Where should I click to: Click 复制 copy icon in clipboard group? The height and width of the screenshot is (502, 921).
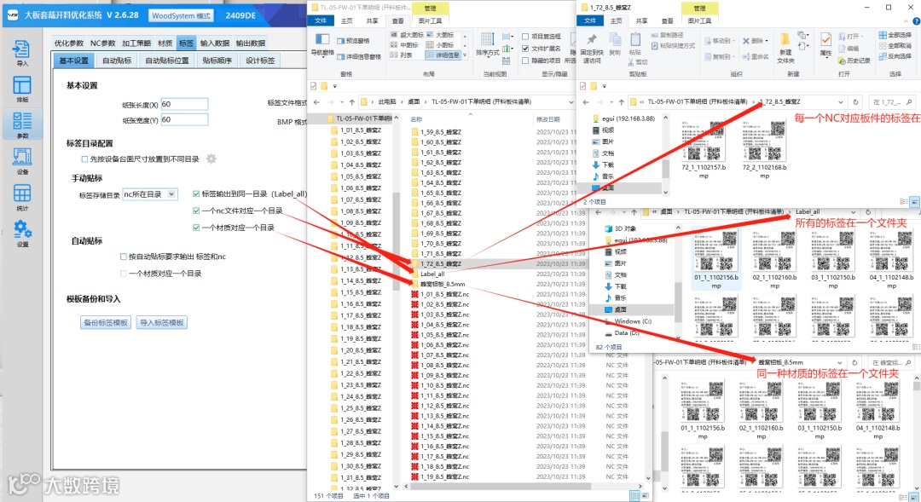(x=614, y=39)
